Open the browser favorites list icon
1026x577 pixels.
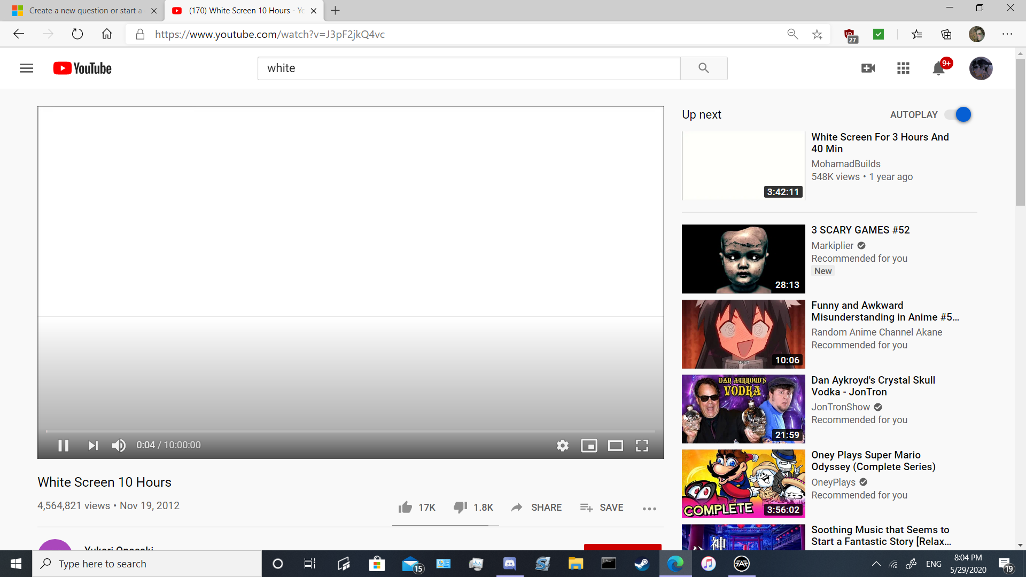[916, 34]
